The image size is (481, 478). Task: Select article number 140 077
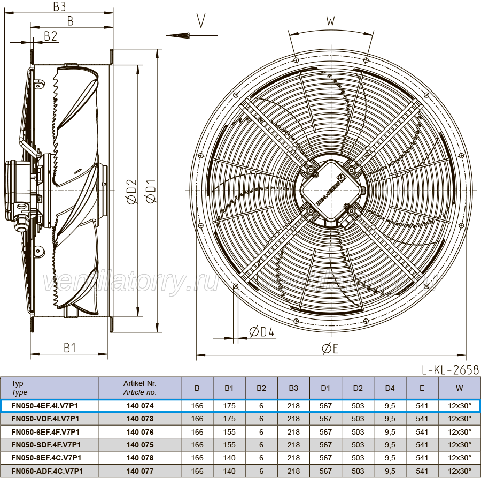click(140, 471)
